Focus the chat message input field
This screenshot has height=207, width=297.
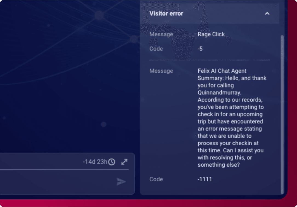pyautogui.click(x=55, y=182)
